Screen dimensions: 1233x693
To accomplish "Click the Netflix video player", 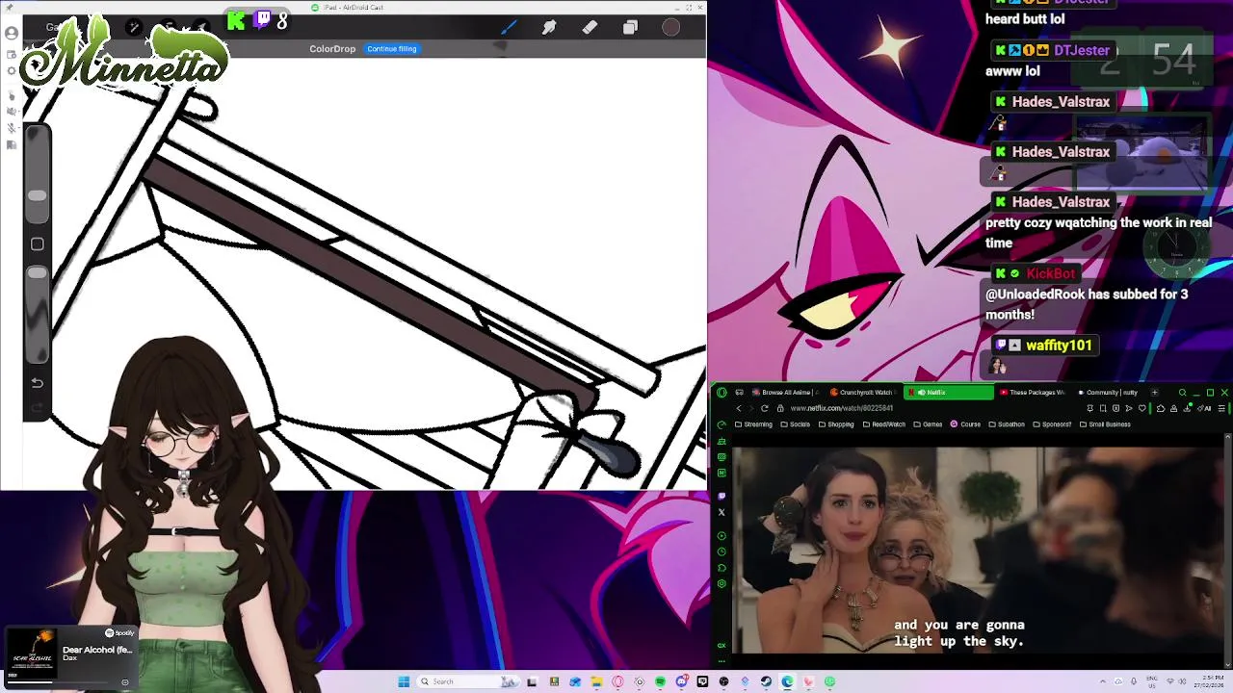I will click(x=979, y=550).
